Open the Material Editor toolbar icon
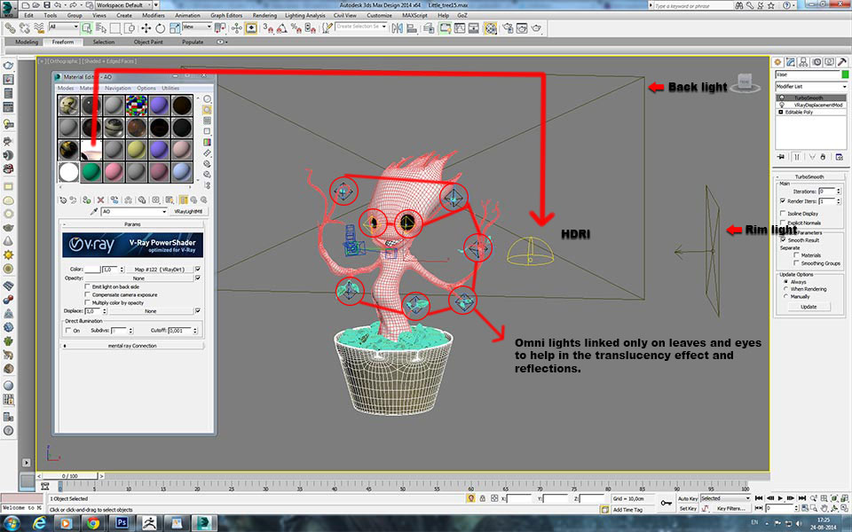Image resolution: width=852 pixels, height=532 pixels. [x=490, y=27]
